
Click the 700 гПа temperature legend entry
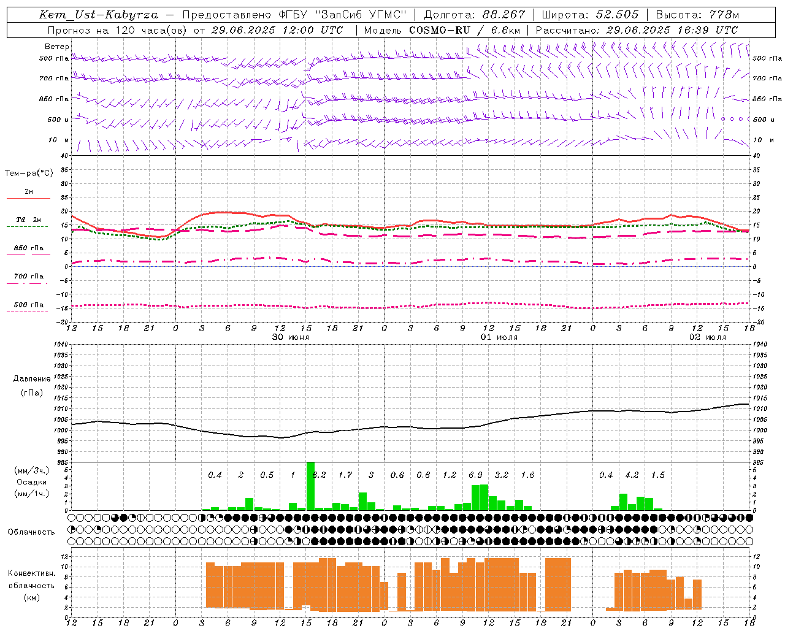coord(28,277)
